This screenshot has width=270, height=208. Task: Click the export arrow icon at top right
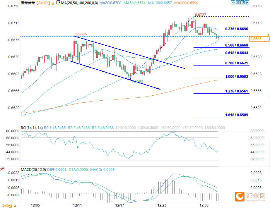pos(247,2)
